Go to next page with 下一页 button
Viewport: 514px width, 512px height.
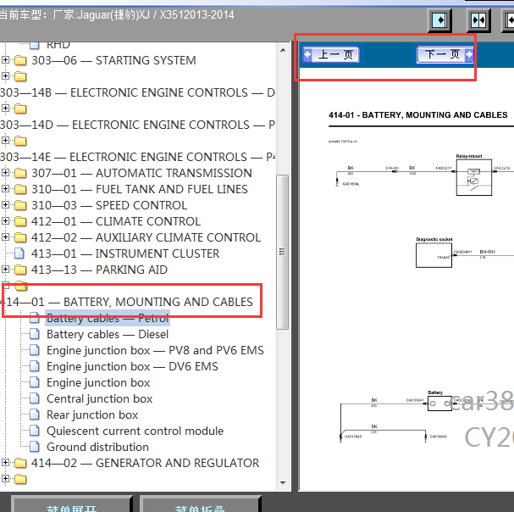click(x=445, y=54)
